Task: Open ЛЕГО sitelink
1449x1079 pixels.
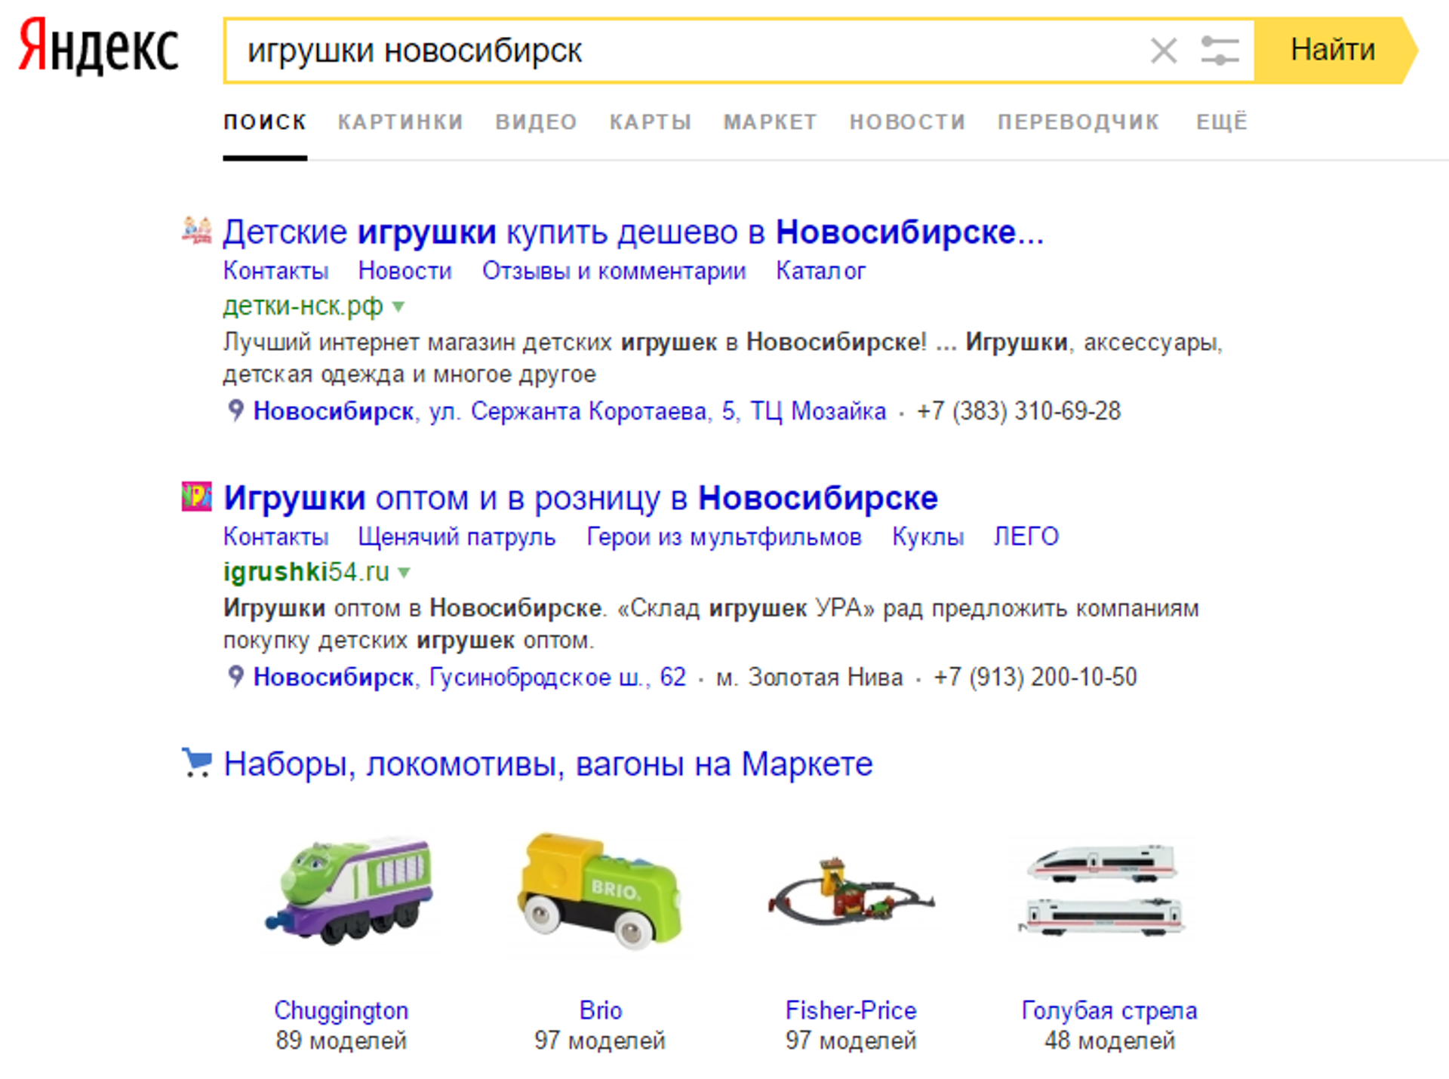Action: click(x=1026, y=536)
